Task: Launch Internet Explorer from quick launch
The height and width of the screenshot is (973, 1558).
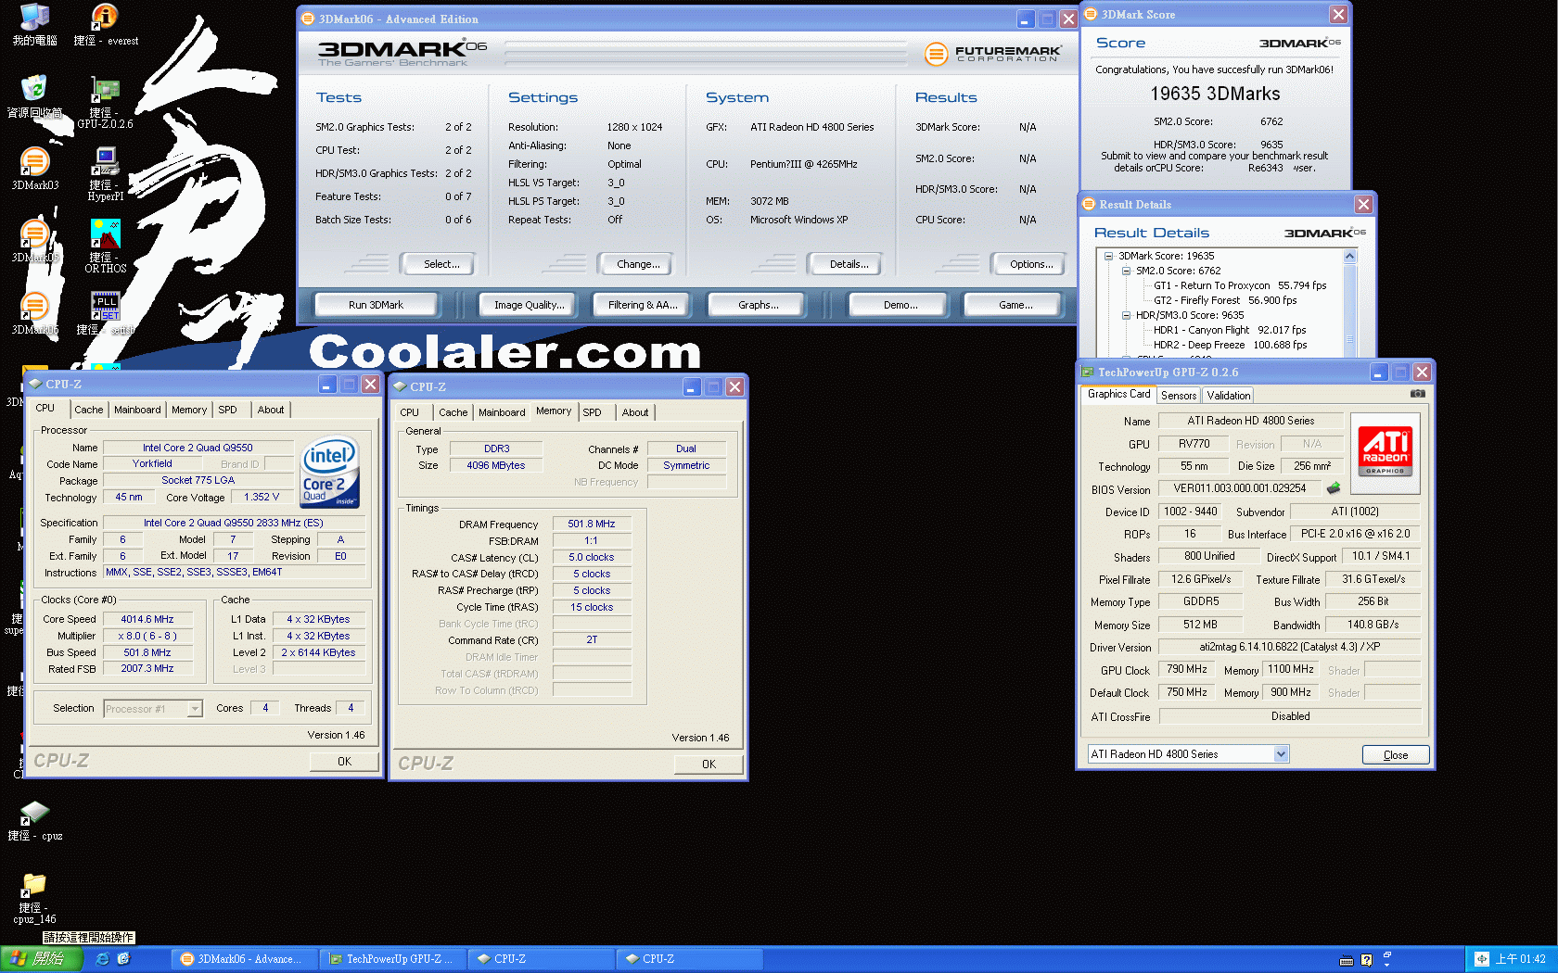Action: 102,959
